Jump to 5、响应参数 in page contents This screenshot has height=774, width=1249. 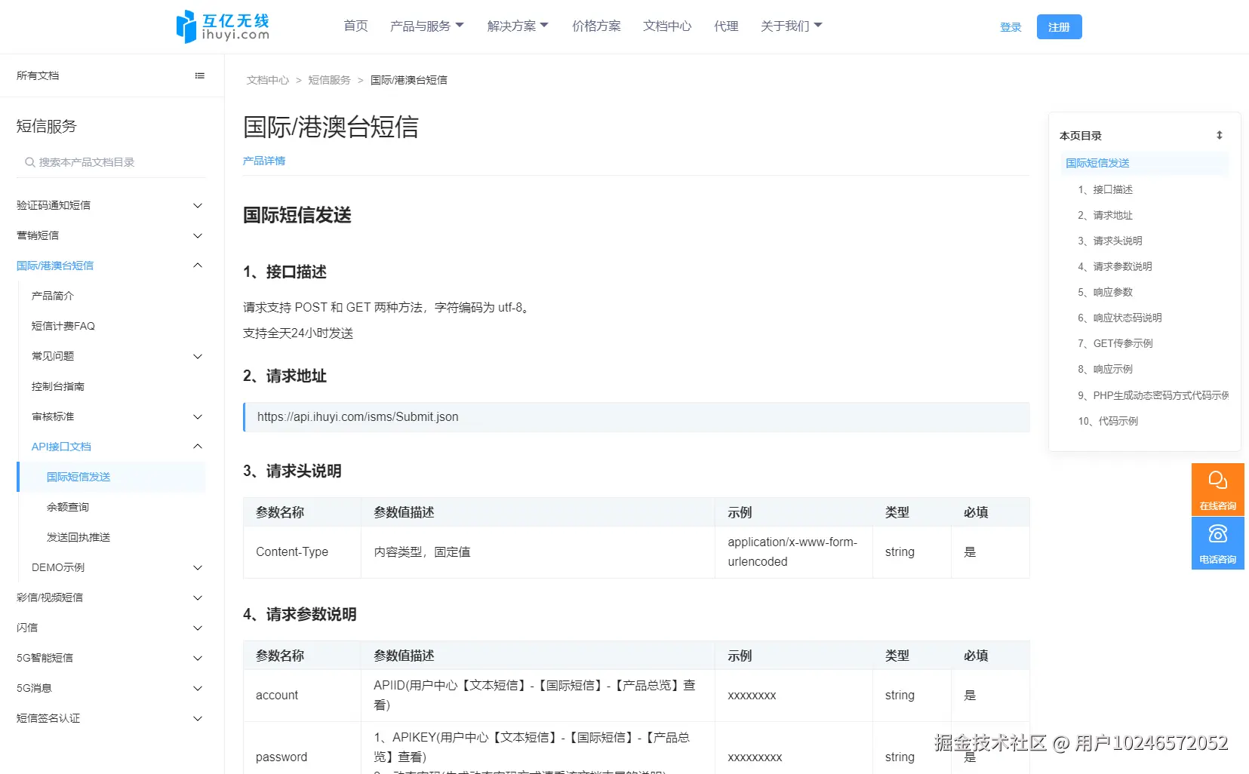tap(1105, 292)
